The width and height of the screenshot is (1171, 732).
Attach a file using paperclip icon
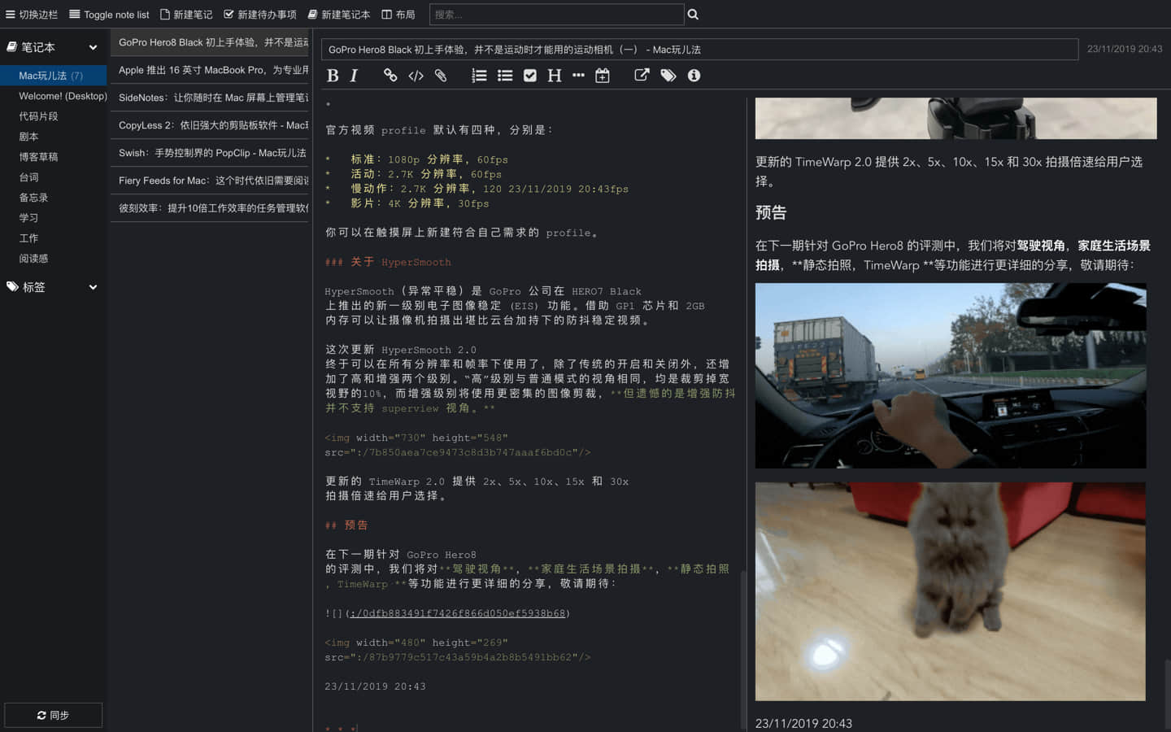[x=441, y=76]
